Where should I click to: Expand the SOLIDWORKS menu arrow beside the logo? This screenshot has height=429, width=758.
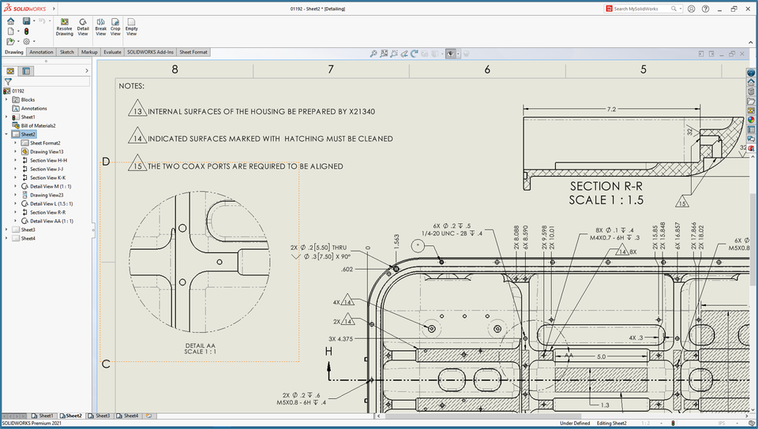pos(54,9)
